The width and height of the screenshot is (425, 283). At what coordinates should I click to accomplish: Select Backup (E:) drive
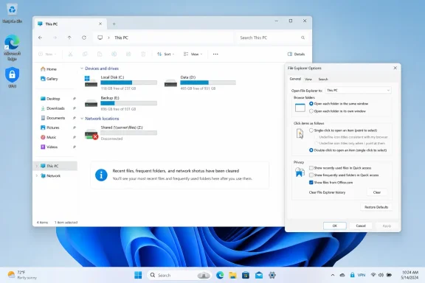coord(120,103)
